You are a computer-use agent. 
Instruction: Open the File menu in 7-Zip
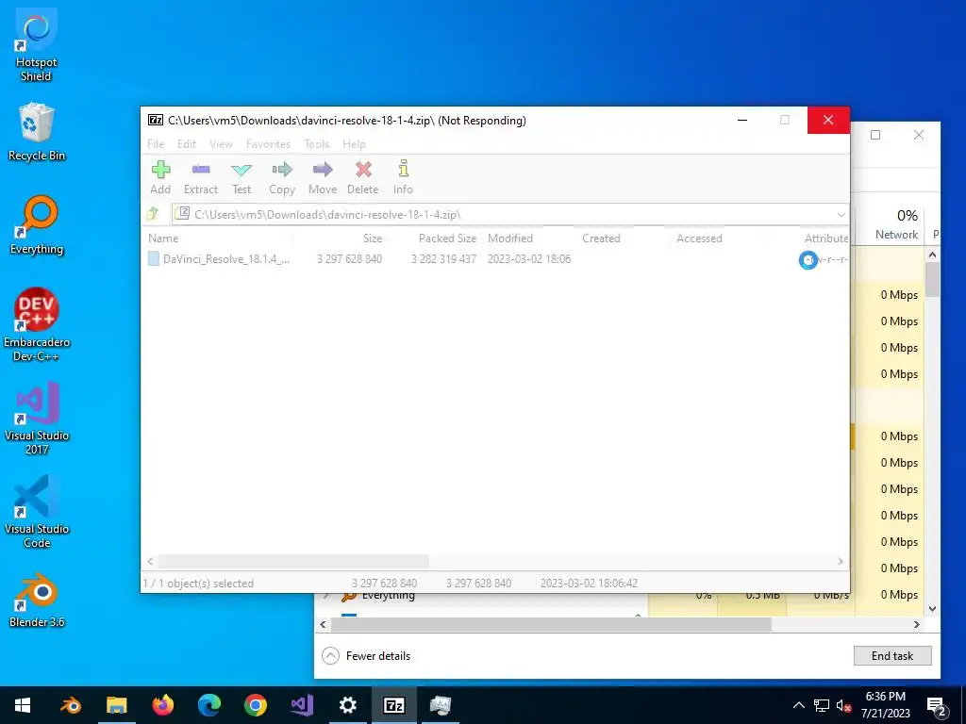click(156, 144)
